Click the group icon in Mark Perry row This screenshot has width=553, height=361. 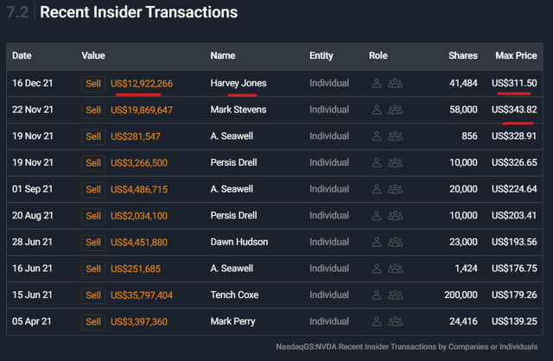[x=396, y=322]
